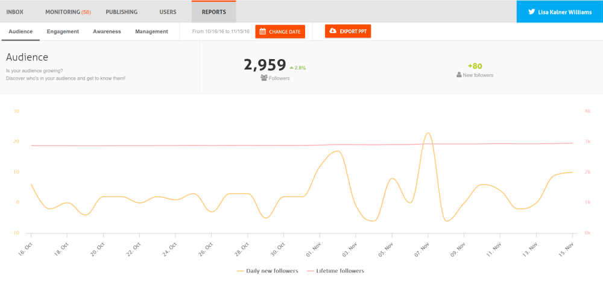Open the Audience sub-tab
This screenshot has height=298, width=603.
click(x=21, y=32)
